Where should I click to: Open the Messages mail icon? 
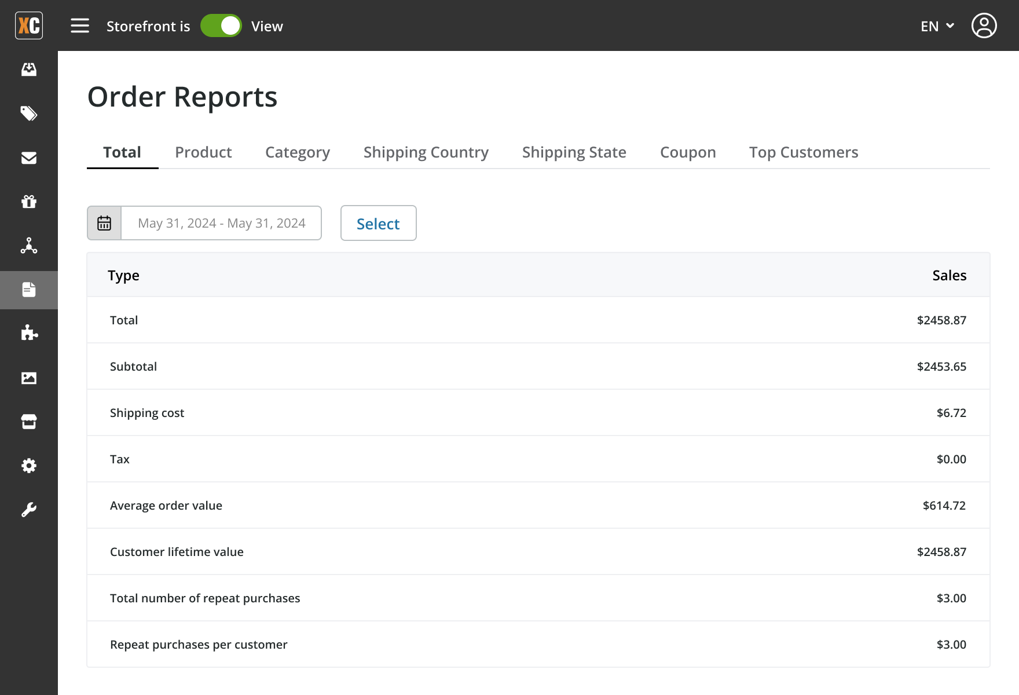point(29,158)
